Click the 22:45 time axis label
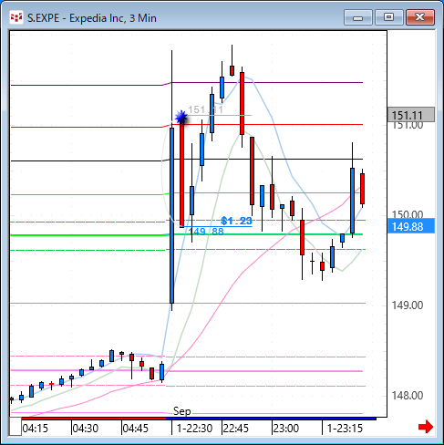This screenshot has height=445, width=444. [x=236, y=429]
